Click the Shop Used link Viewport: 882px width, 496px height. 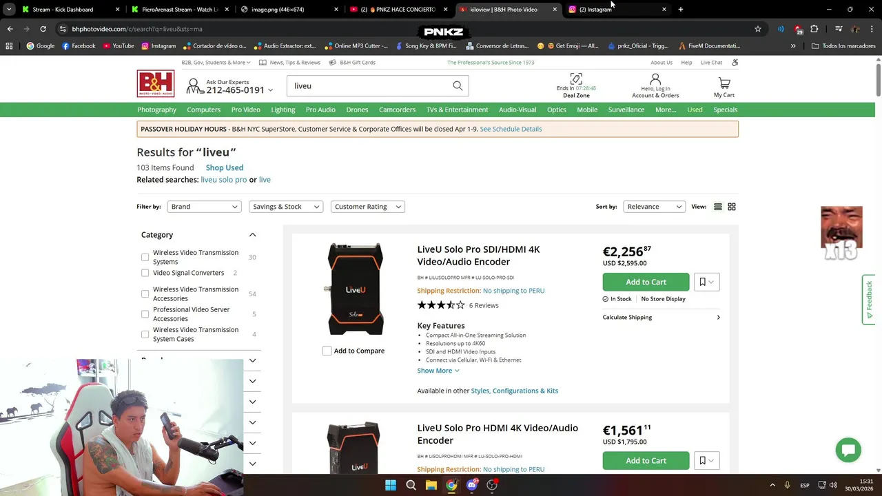pyautogui.click(x=225, y=167)
